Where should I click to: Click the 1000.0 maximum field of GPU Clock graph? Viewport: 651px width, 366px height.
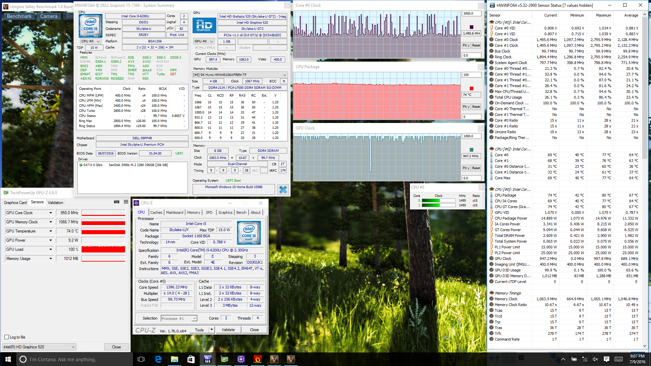471,136
